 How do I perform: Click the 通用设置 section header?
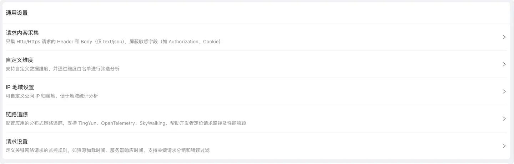tap(17, 13)
